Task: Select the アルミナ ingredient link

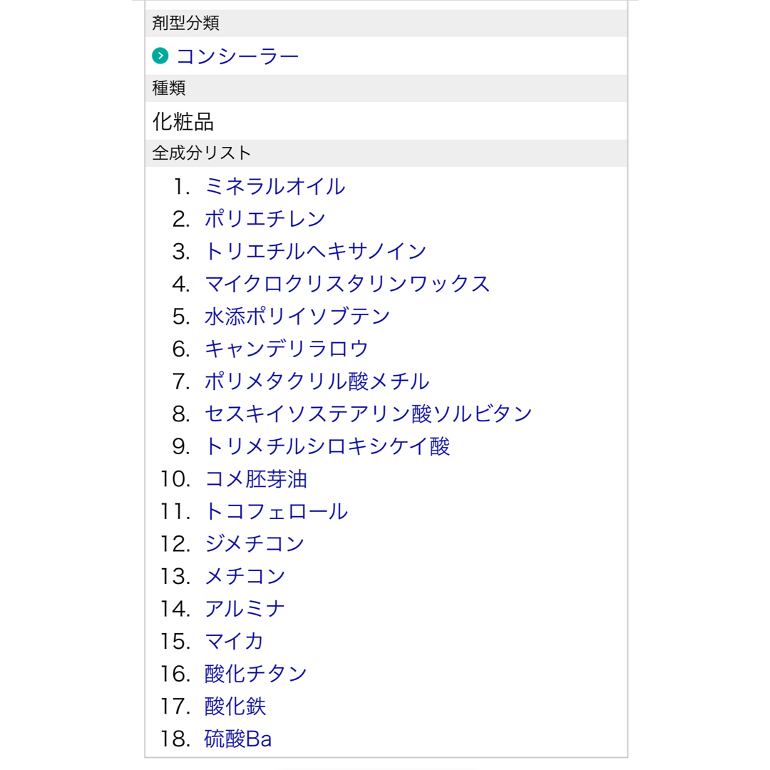Action: click(245, 609)
